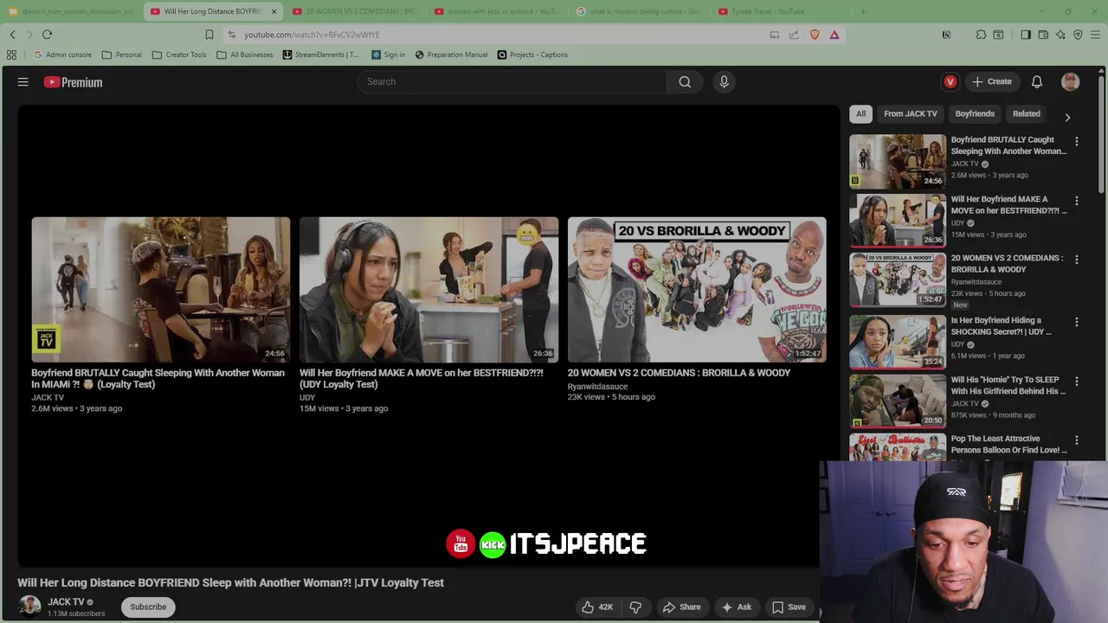The height and width of the screenshot is (623, 1108).
Task: Dislike the video with thumbs-down icon
Action: tap(635, 607)
